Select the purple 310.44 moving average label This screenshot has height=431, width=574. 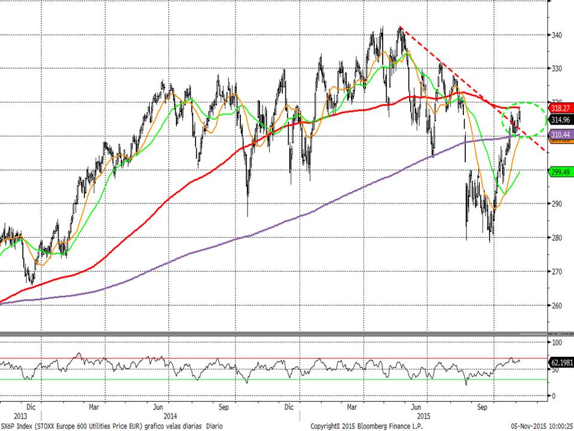pos(560,135)
